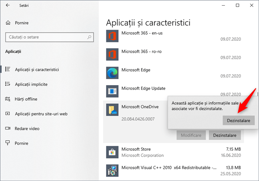259x181 pixels.
Task: Click the Microsoft Edge app icon
Action: click(x=112, y=73)
